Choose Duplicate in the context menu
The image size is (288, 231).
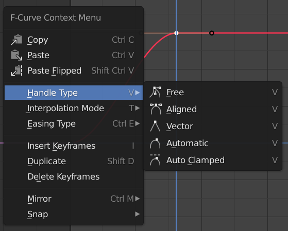(74, 161)
